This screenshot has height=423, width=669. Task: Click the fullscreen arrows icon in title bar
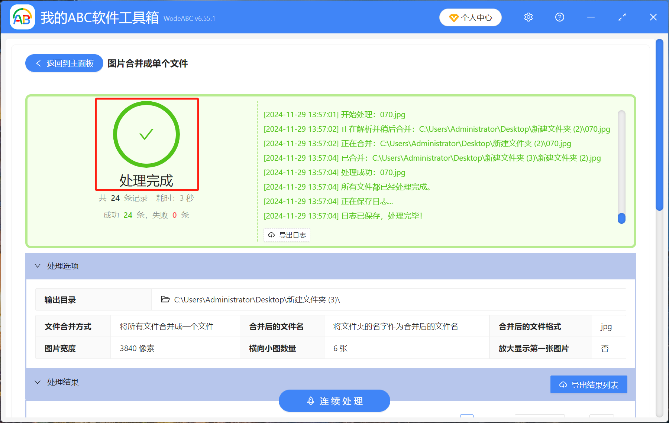point(621,17)
